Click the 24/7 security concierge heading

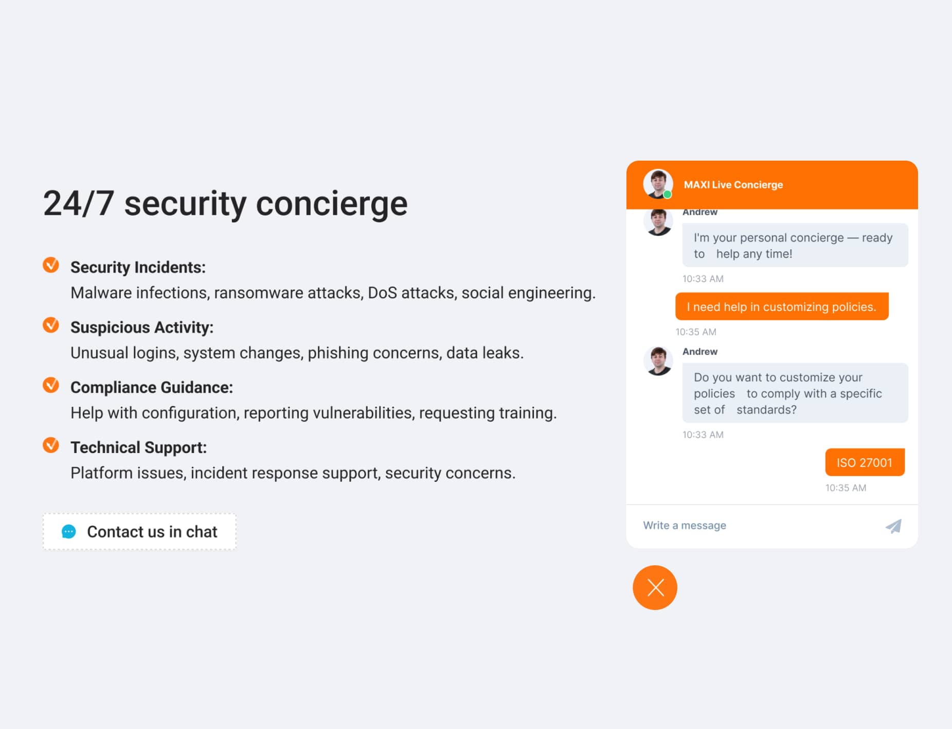point(225,203)
